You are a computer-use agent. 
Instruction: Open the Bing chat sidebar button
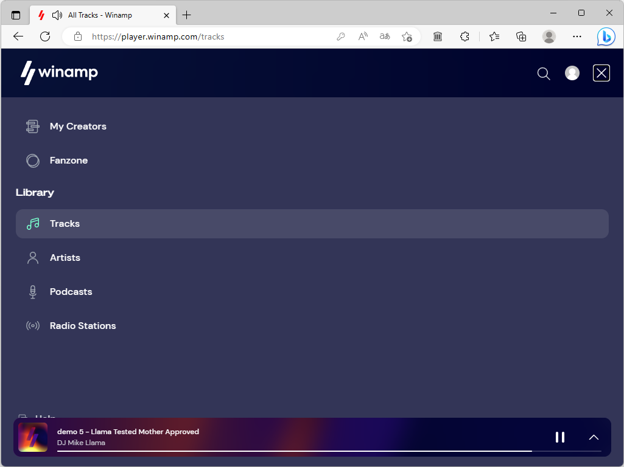[x=606, y=36]
